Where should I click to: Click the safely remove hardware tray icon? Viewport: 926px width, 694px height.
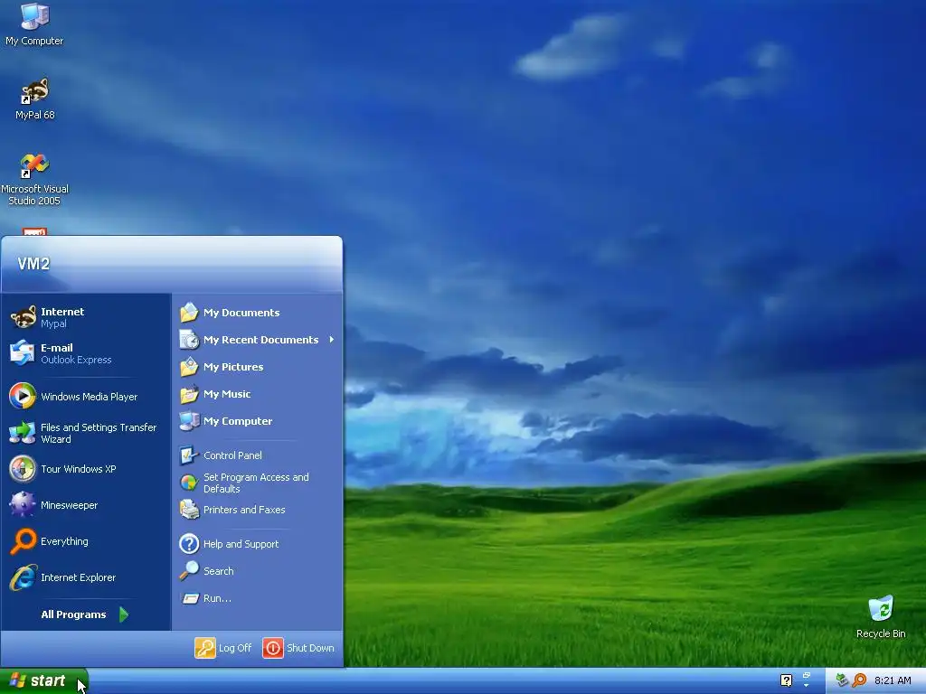[842, 680]
